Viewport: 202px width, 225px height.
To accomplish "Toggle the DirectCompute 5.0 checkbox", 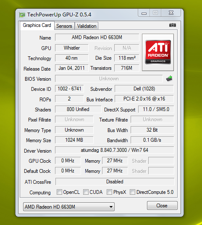I will [x=132, y=192].
